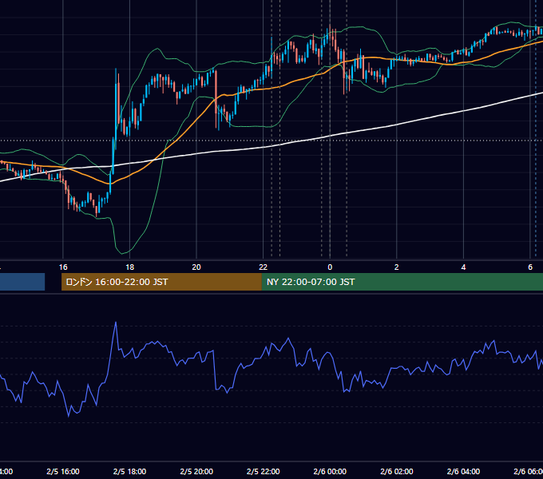Click the 2/5 18:00 date label
Image resolution: width=543 pixels, height=479 pixels.
(x=129, y=471)
